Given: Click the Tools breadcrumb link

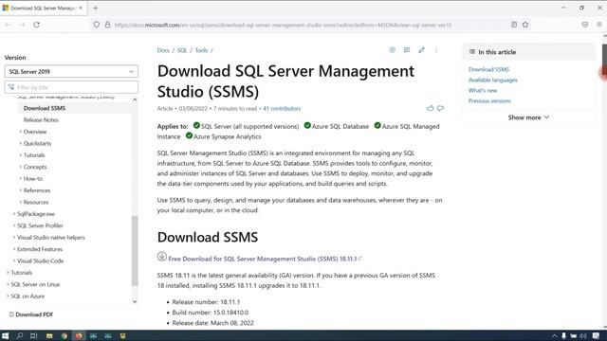Looking at the screenshot, I should pos(201,50).
